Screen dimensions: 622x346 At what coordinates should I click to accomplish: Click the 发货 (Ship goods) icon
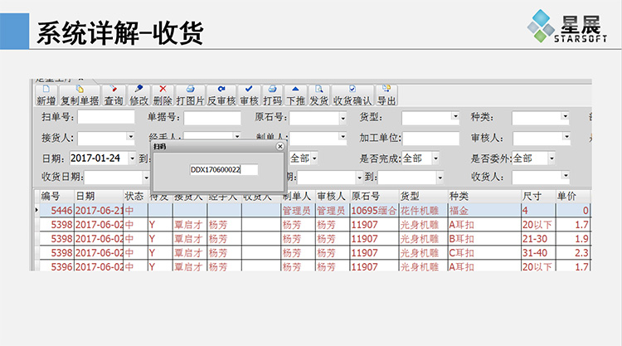click(319, 95)
